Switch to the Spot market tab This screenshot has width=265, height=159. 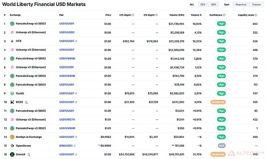tap(226, 5)
